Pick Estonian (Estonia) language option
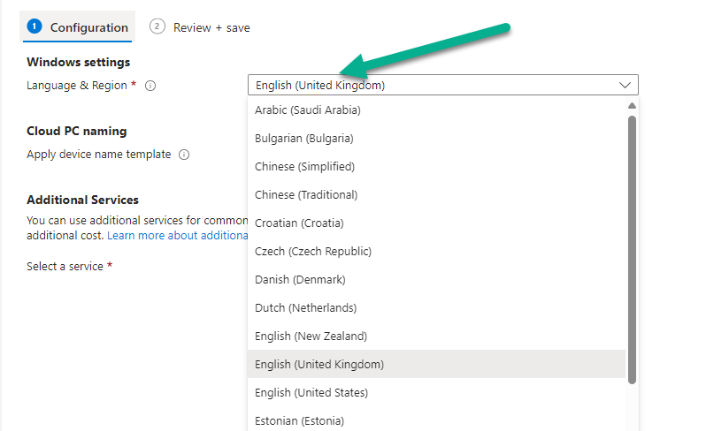Viewport: 706px width, 431px height. click(299, 420)
